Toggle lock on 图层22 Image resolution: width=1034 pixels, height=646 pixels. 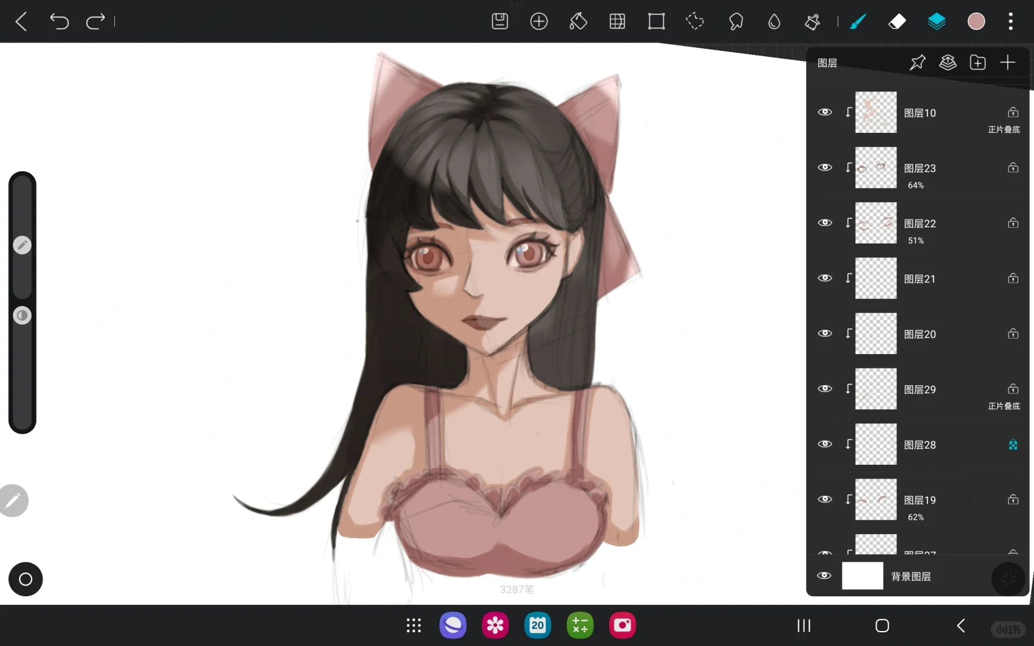pyautogui.click(x=1013, y=223)
